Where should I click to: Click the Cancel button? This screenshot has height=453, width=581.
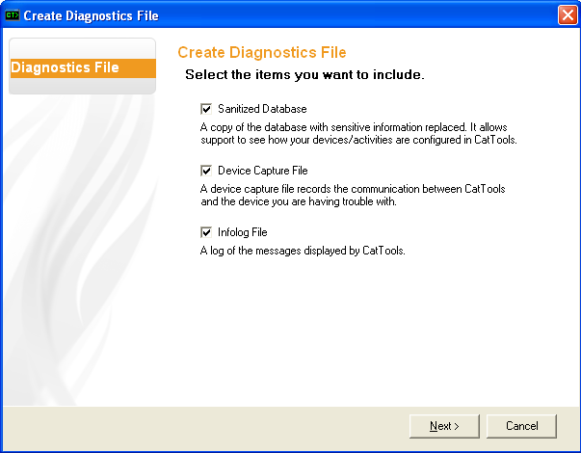pyautogui.click(x=521, y=426)
